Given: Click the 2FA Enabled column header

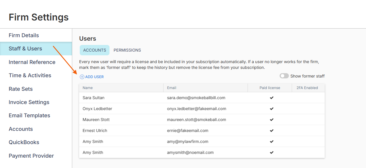Looking at the screenshot, I should 307,88.
